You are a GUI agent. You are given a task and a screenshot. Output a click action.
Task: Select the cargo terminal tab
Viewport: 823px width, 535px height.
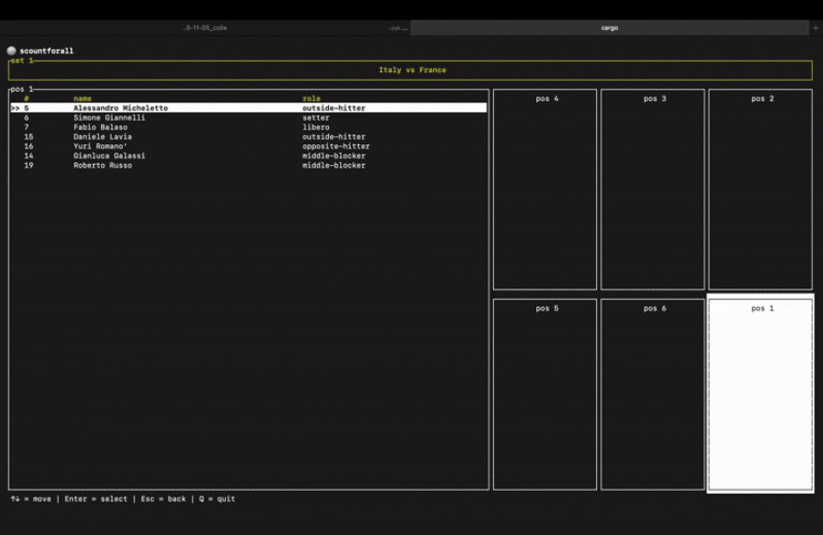(609, 28)
